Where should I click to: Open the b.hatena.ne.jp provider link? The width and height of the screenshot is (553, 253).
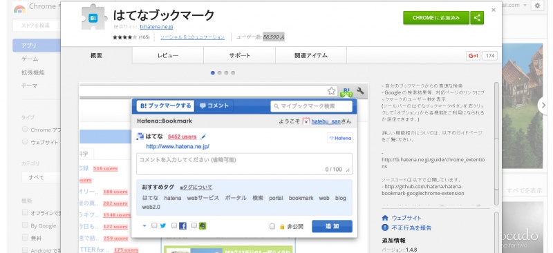tap(157, 27)
